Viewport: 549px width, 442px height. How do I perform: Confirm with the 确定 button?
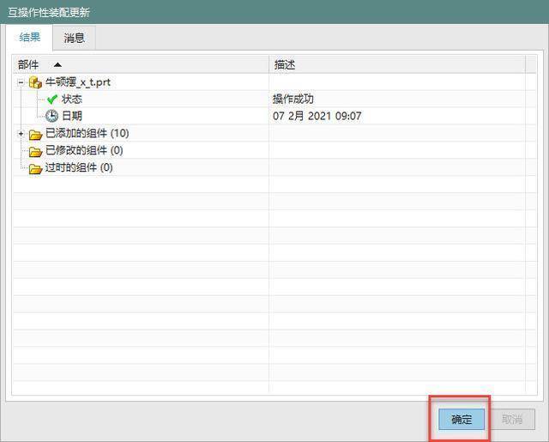pos(462,419)
